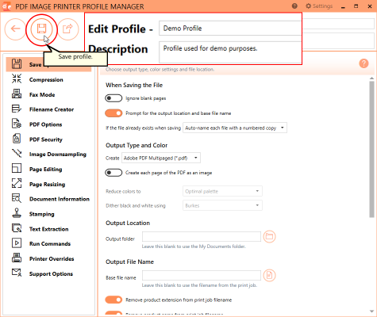
Task: Click the Fax Mode icon
Action: click(x=17, y=94)
